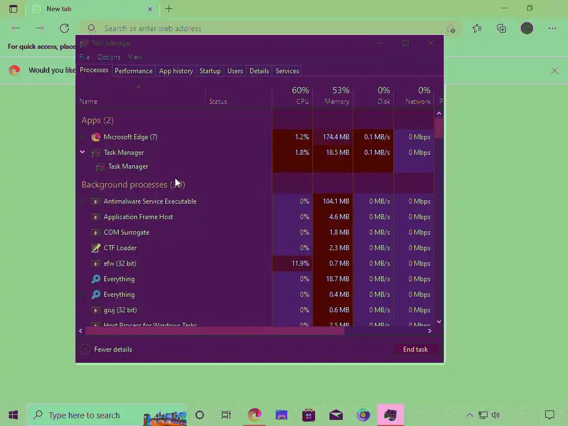Image resolution: width=568 pixels, height=426 pixels.
Task: Click vertical scrollbar thumb in process list
Action: click(x=439, y=128)
